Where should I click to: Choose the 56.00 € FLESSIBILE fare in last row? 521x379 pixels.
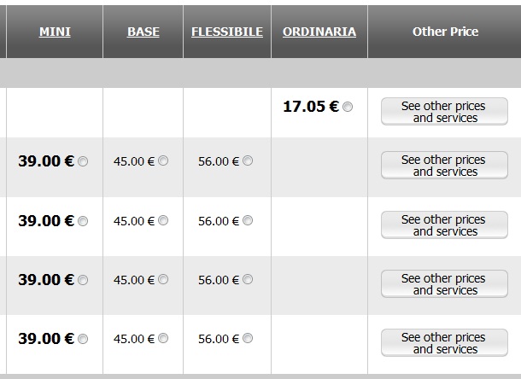click(248, 339)
